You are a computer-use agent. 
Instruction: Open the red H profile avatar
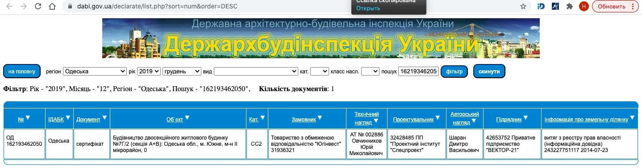tap(584, 7)
